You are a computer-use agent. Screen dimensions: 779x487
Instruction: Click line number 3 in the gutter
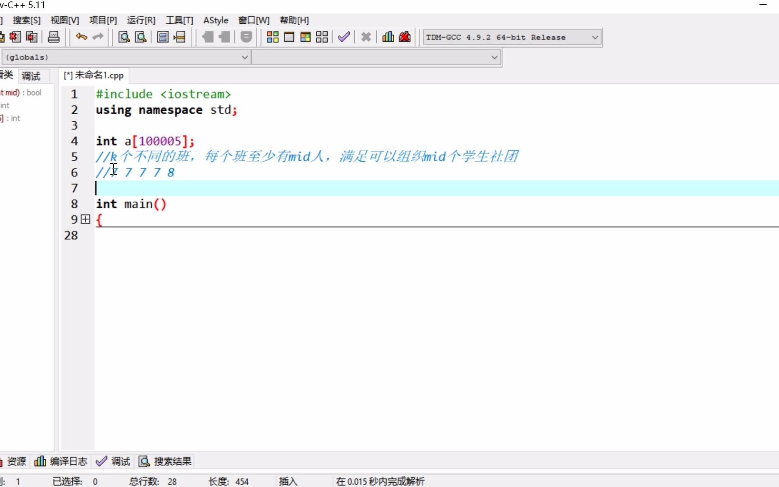point(74,126)
